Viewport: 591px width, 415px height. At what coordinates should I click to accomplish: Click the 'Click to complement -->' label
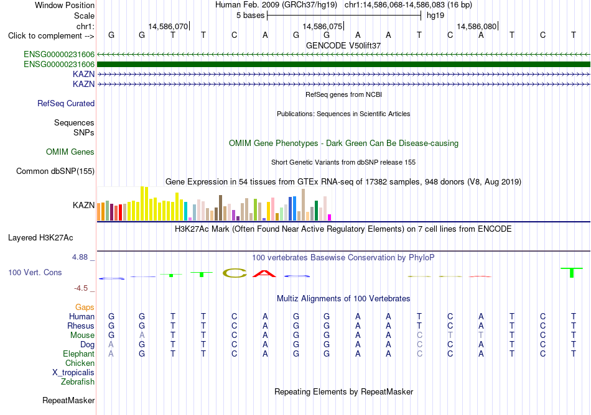pyautogui.click(x=51, y=36)
